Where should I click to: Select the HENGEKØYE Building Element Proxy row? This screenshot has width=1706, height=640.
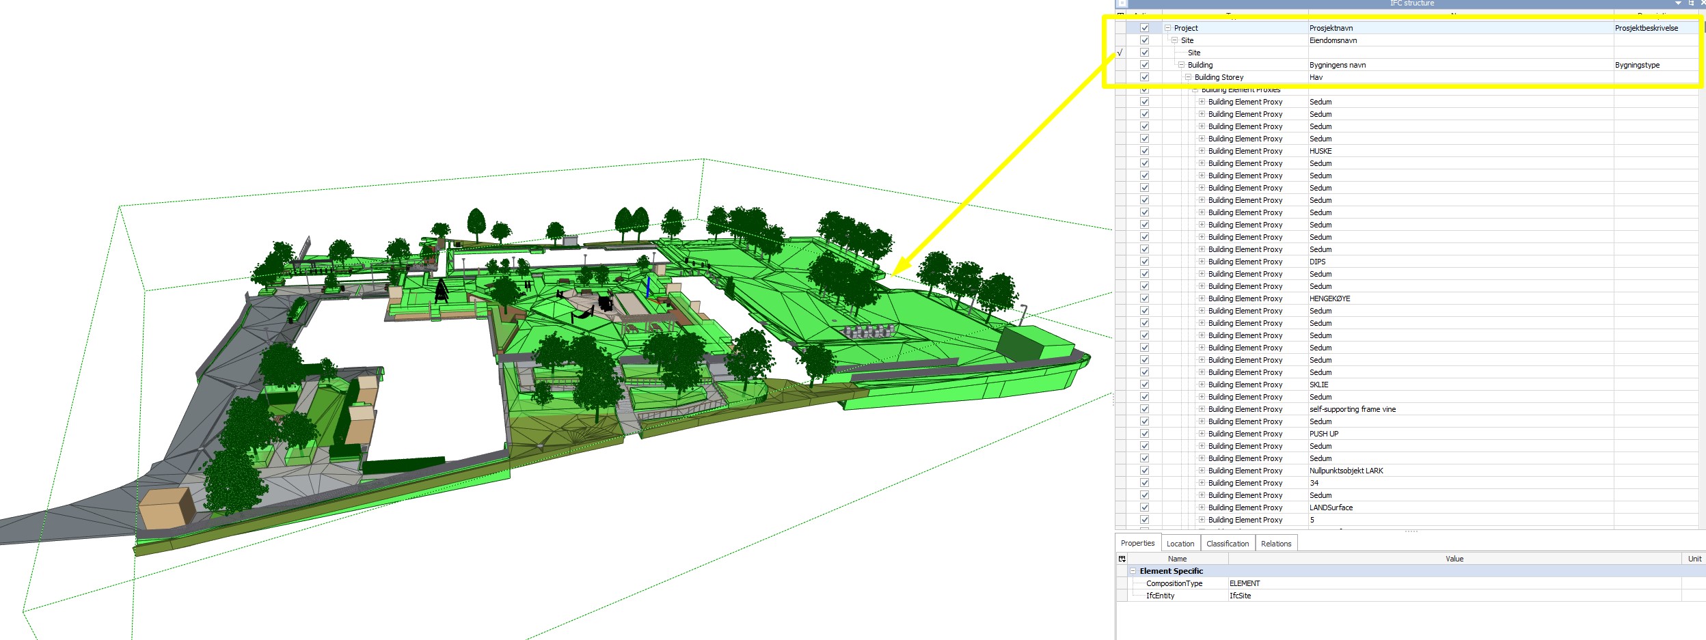point(1329,298)
